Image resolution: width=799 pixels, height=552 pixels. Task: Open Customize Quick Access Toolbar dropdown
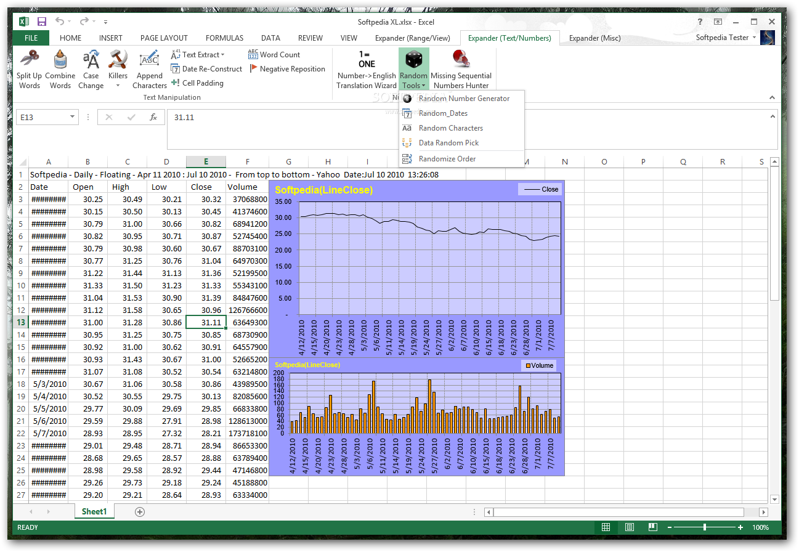coord(105,22)
